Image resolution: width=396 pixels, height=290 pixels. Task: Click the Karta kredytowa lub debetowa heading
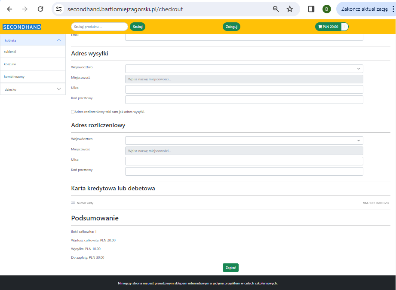point(113,188)
